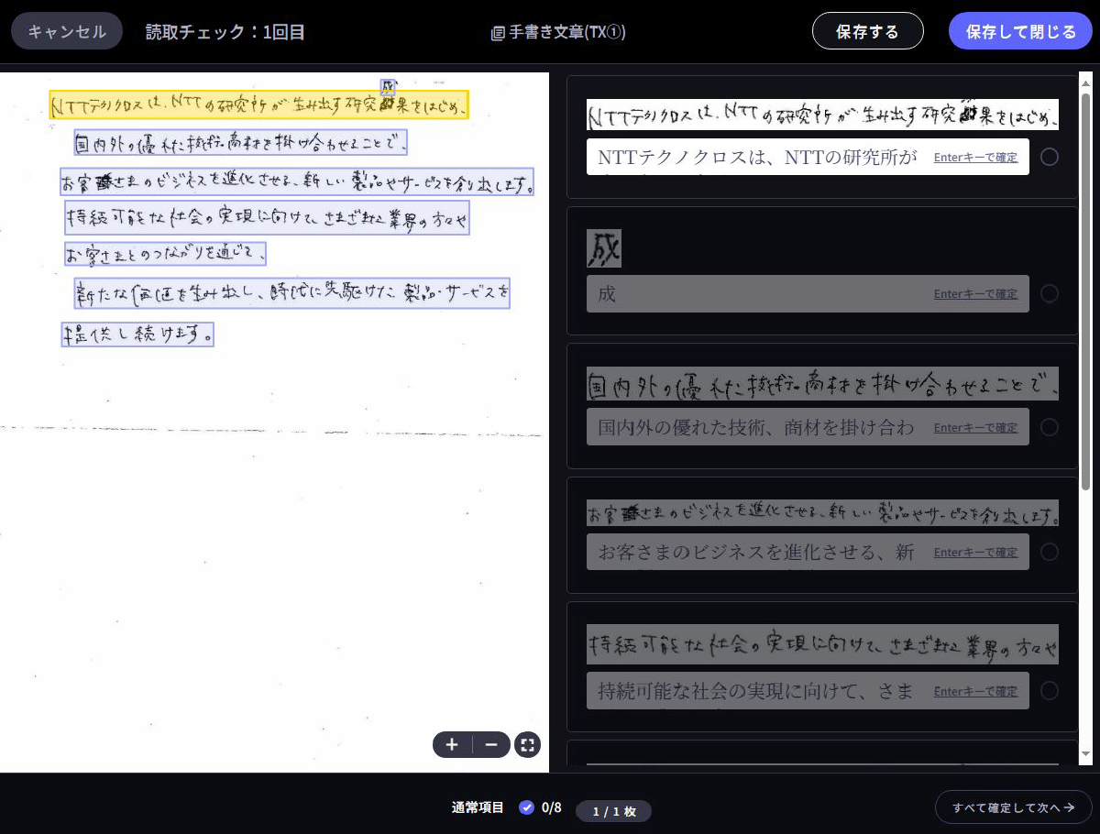Screen dimensions: 1100x834
Task: Toggle confirm circle for お客さまのビジネス row
Action: point(1050,552)
